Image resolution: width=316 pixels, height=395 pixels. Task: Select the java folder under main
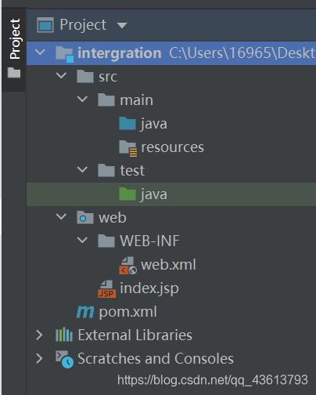point(154,124)
